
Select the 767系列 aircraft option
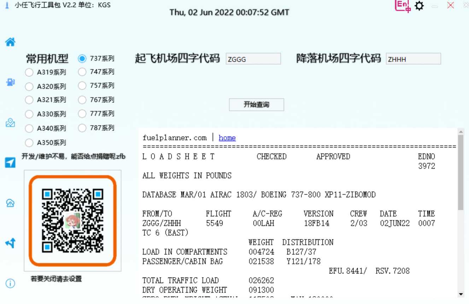point(96,100)
